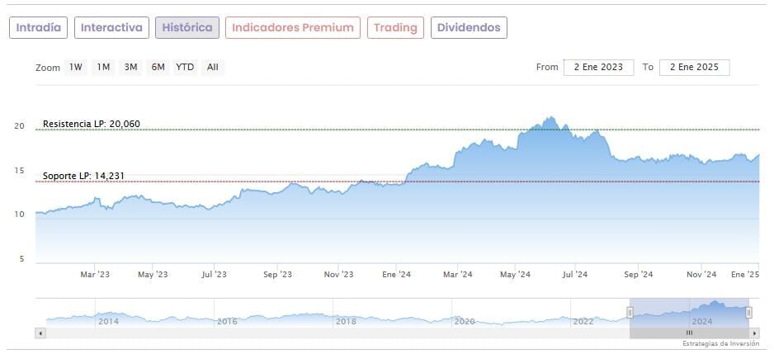The image size is (774, 354).
Task: Click the From date field
Action: point(599,67)
